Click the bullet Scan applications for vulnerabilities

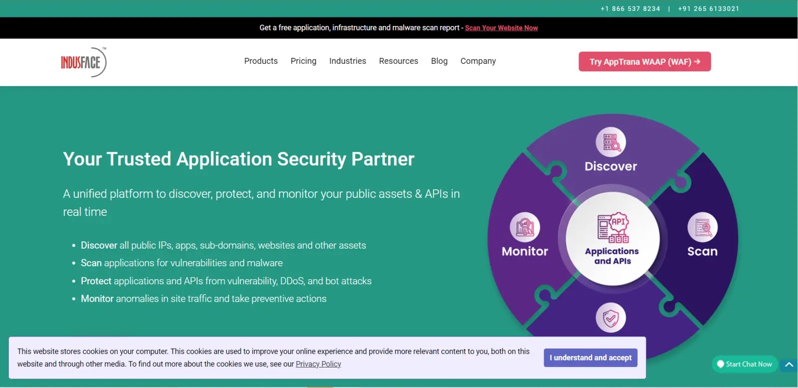coord(182,263)
